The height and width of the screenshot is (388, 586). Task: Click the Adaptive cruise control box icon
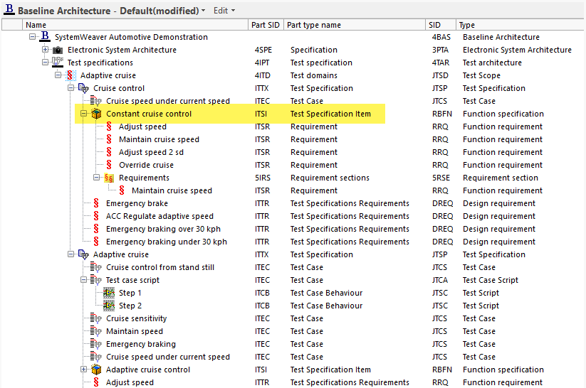[96, 370]
